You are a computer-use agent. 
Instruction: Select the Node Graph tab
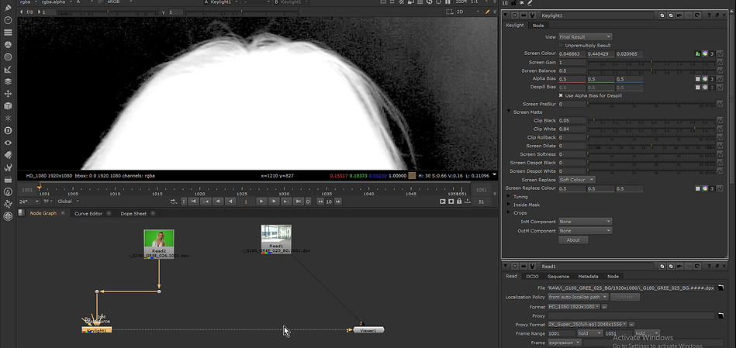[x=43, y=213]
